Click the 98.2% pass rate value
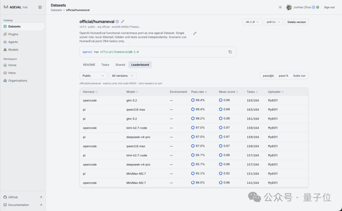342x211 pixels. coord(200,118)
